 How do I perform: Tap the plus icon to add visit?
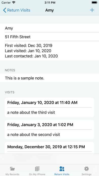(x=92, y=10)
